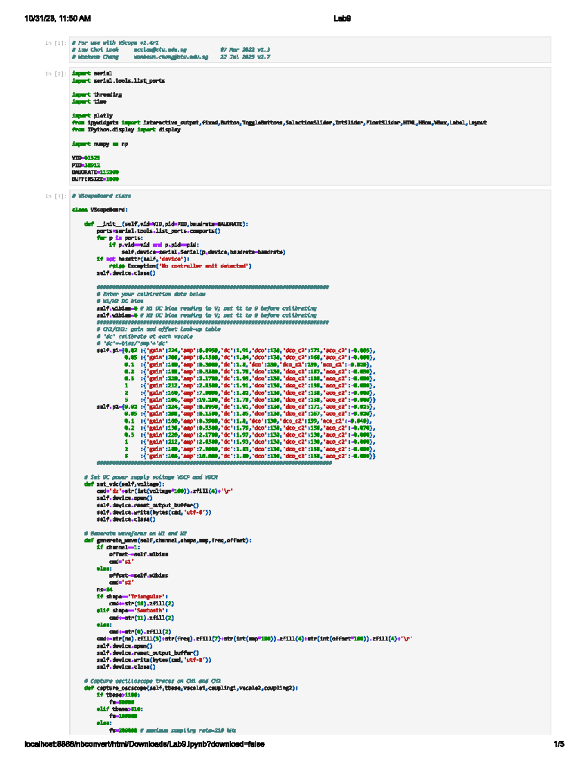
Task: Click the 'For use with VScope' comment
Action: (115, 43)
